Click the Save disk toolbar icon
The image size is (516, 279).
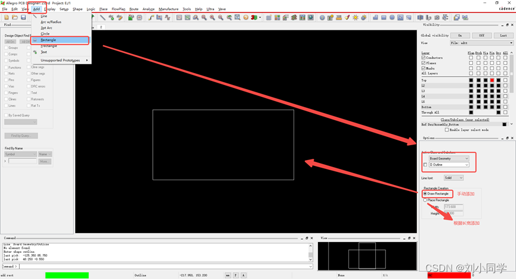[23, 17]
